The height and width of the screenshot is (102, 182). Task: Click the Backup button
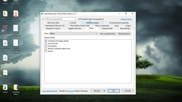97,91
